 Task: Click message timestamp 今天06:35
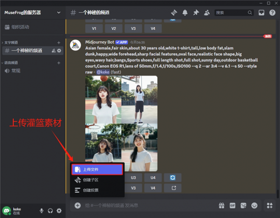[137, 43]
